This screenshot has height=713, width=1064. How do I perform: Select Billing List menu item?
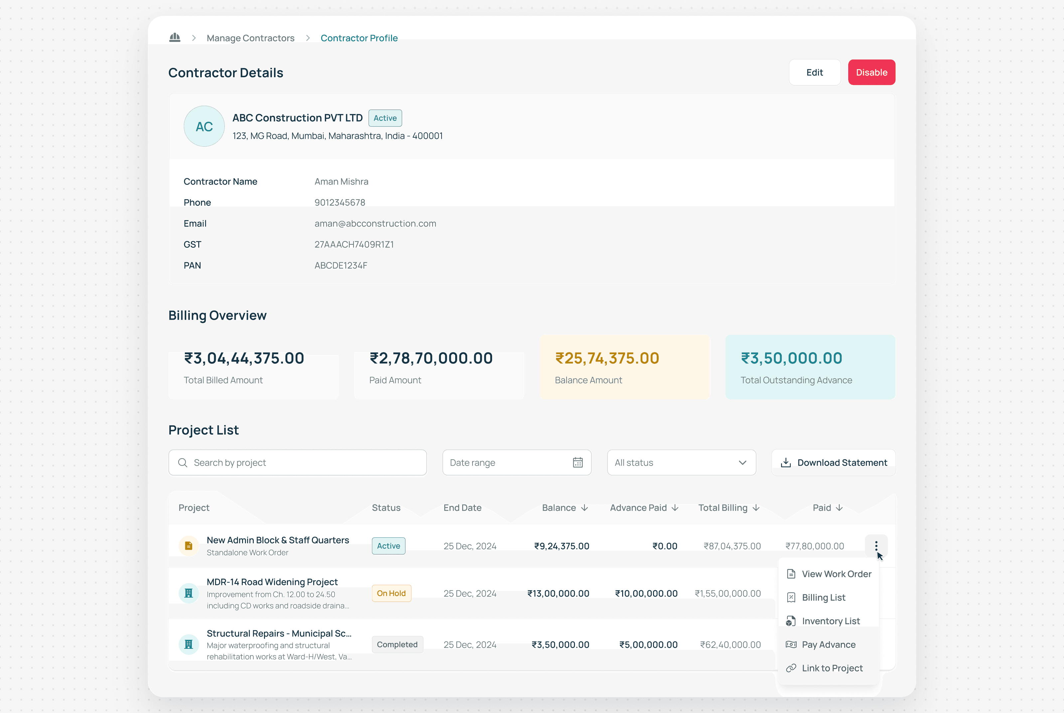[829, 598]
